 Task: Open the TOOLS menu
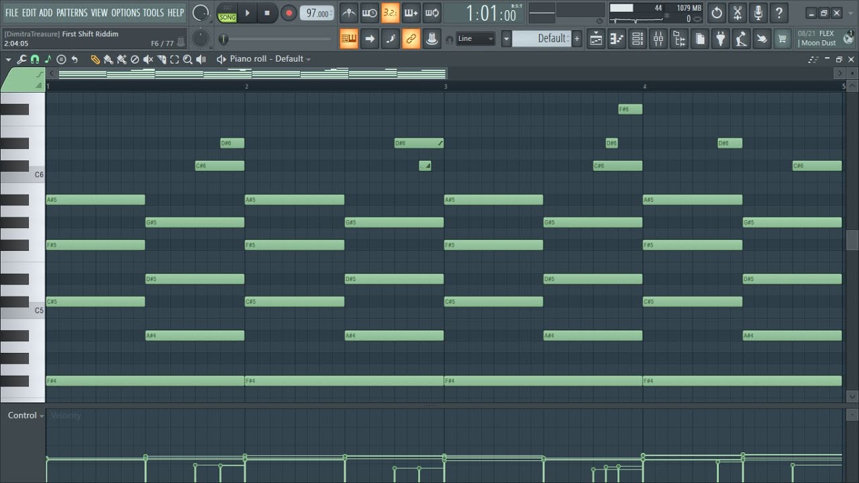153,13
